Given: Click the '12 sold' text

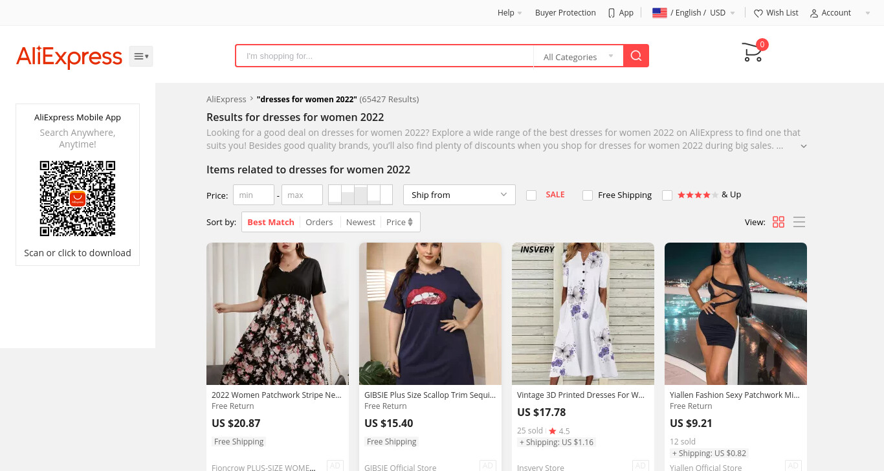Looking at the screenshot, I should tap(683, 442).
